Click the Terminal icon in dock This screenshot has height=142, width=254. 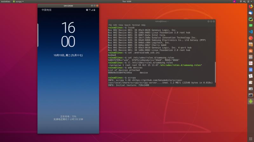251,95
